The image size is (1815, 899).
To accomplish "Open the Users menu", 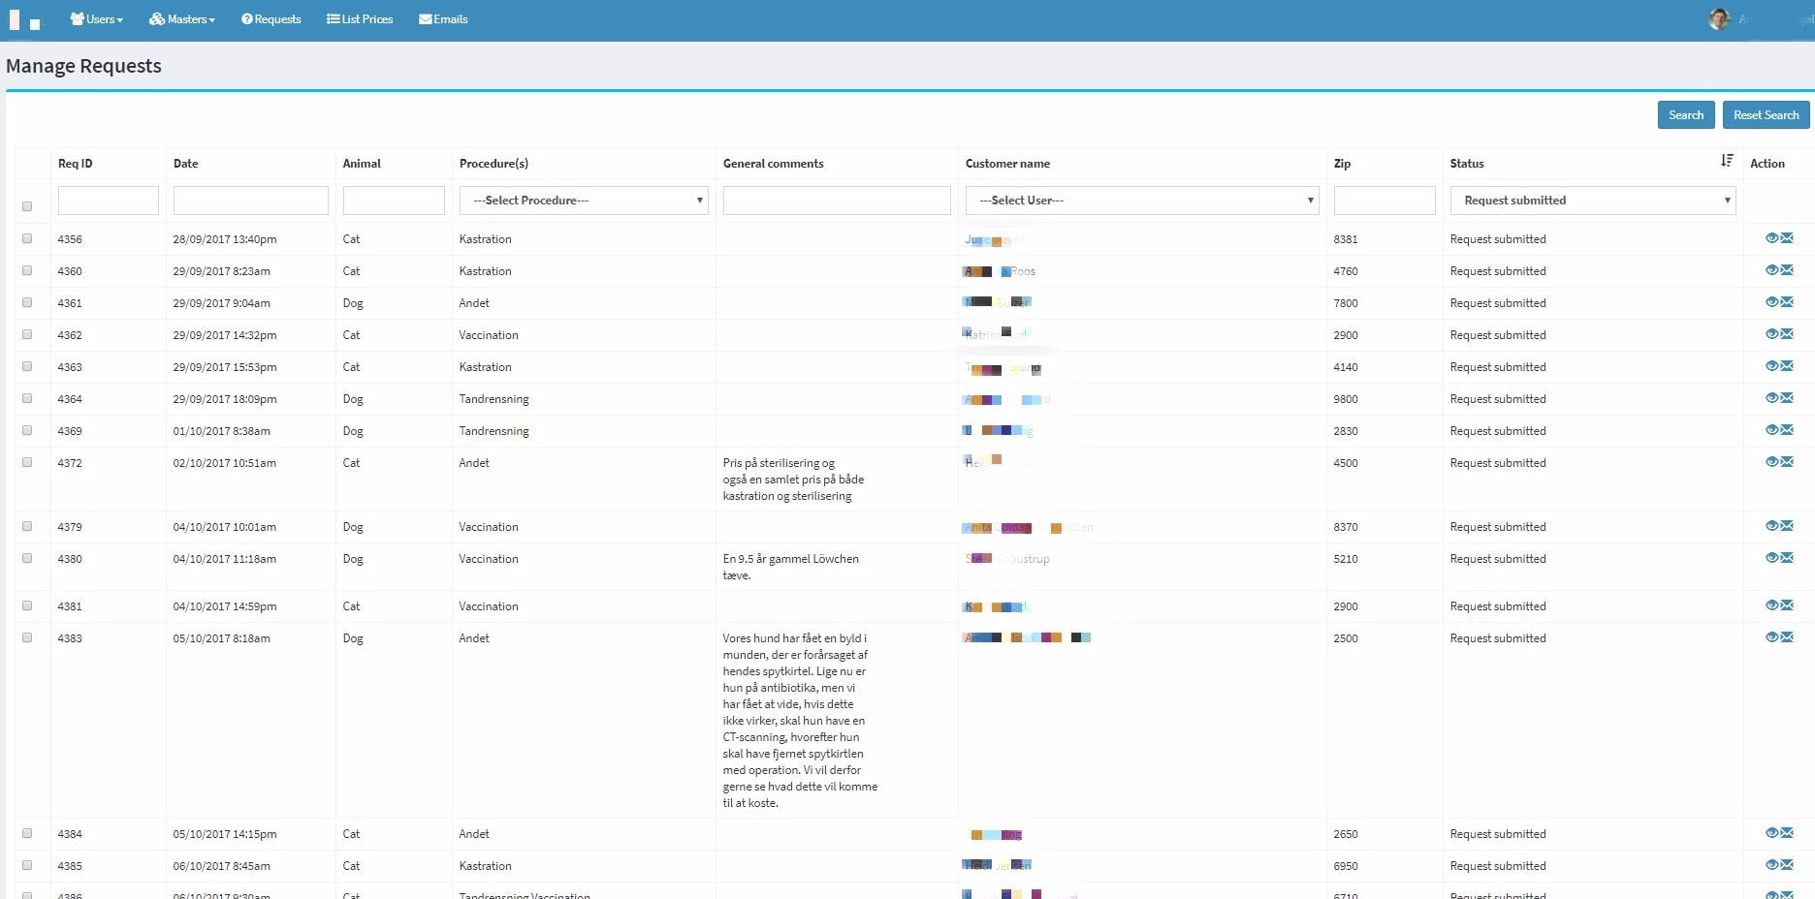I will point(97,19).
